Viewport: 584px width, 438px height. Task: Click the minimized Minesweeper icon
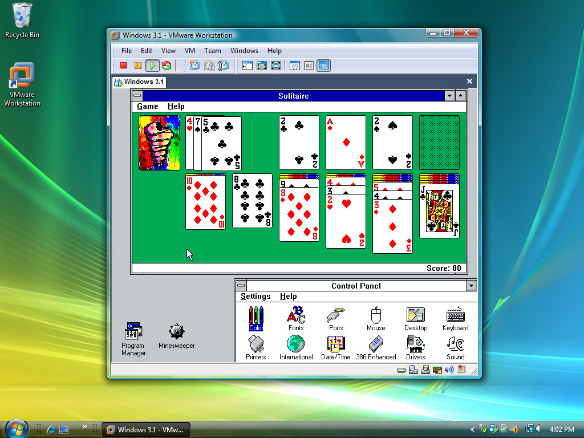[x=177, y=336]
